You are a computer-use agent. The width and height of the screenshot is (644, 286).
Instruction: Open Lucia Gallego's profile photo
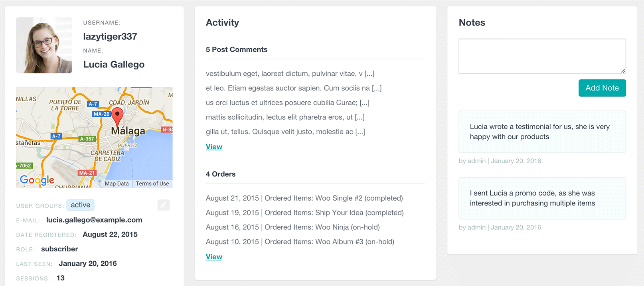pos(44,45)
